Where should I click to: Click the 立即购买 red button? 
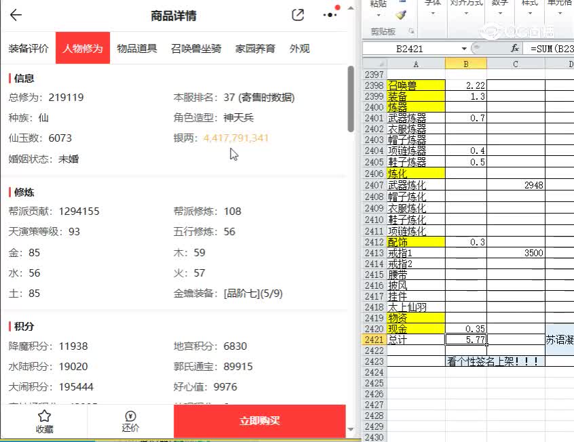point(259,420)
